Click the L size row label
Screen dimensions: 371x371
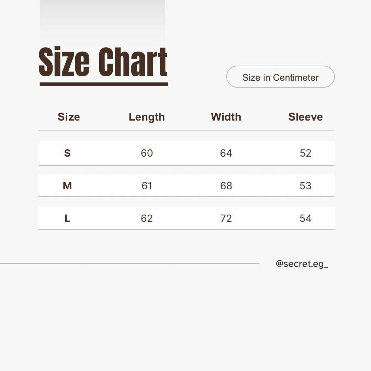click(67, 218)
